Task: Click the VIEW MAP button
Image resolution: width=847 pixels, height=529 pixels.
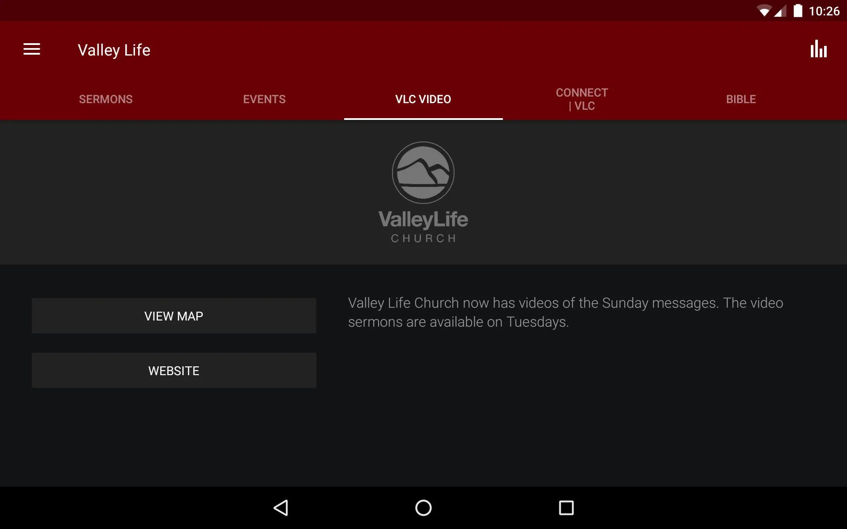Action: point(174,316)
